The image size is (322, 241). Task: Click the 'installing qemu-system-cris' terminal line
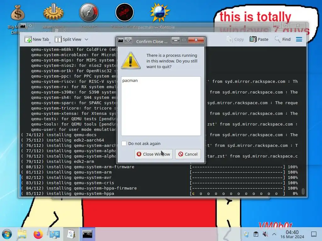coord(80,183)
